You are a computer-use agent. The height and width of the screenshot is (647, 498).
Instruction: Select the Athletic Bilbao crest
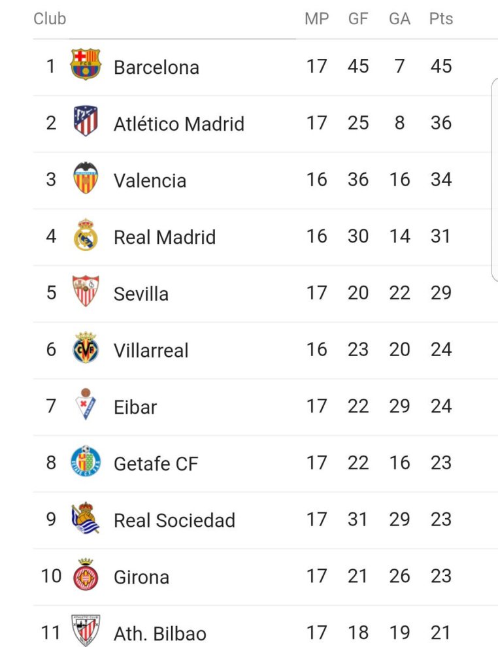tap(86, 631)
